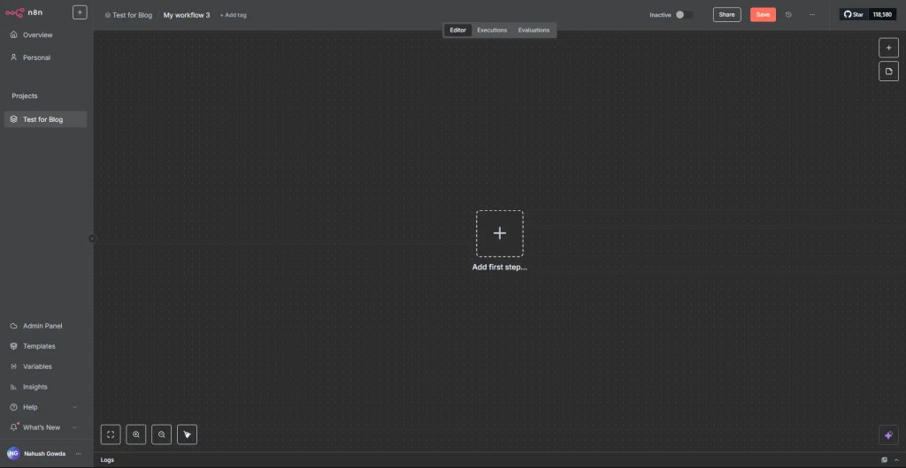Open the workflow three-dots menu
906x468 pixels.
coord(812,15)
